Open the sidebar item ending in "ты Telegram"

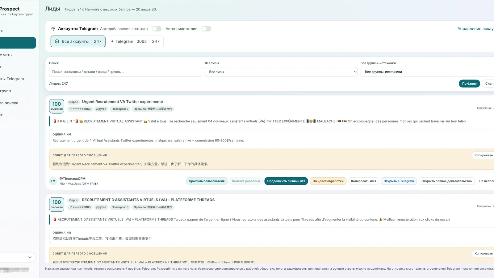pyautogui.click(x=12, y=79)
